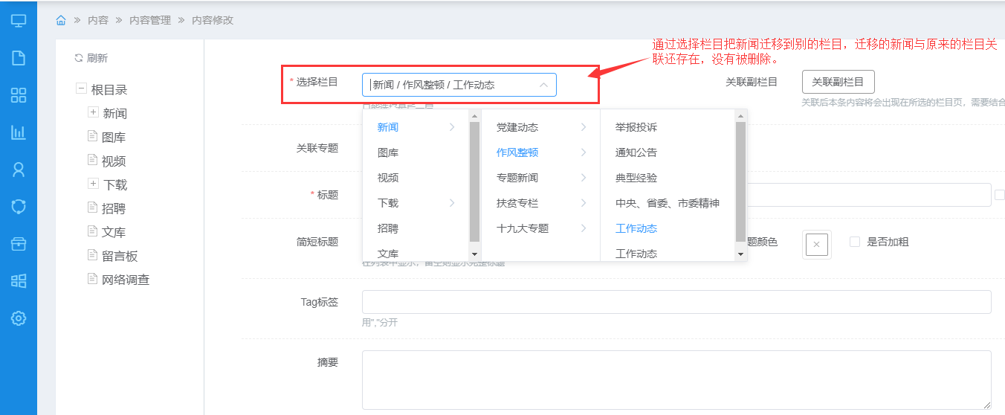Select 图库 in the left tree
This screenshot has width=1005, height=415.
(x=114, y=137)
